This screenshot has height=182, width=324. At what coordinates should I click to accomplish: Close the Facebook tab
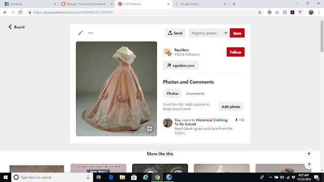55,4
